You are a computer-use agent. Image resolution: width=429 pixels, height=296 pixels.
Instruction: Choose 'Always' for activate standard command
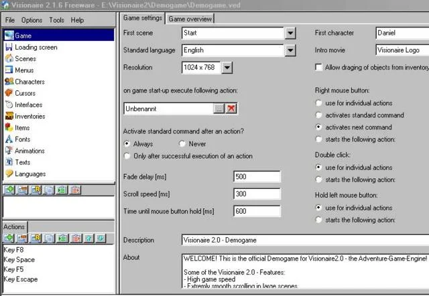pyautogui.click(x=127, y=143)
